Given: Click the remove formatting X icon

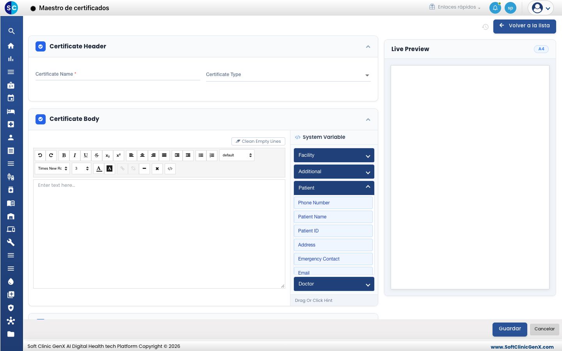Looking at the screenshot, I should pyautogui.click(x=157, y=168).
